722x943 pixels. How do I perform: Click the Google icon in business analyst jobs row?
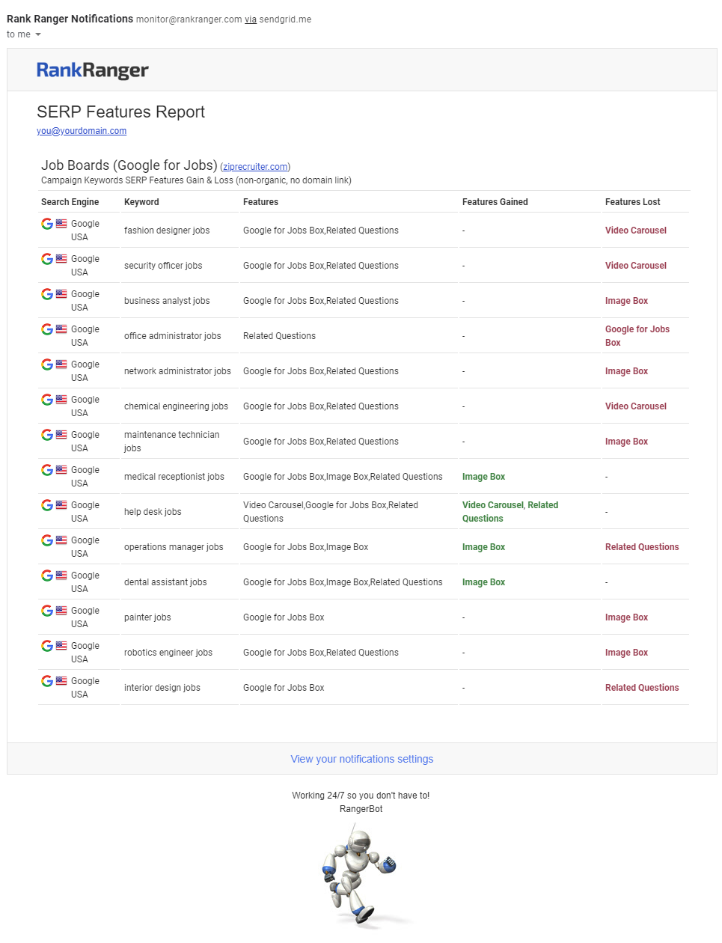pyautogui.click(x=47, y=294)
